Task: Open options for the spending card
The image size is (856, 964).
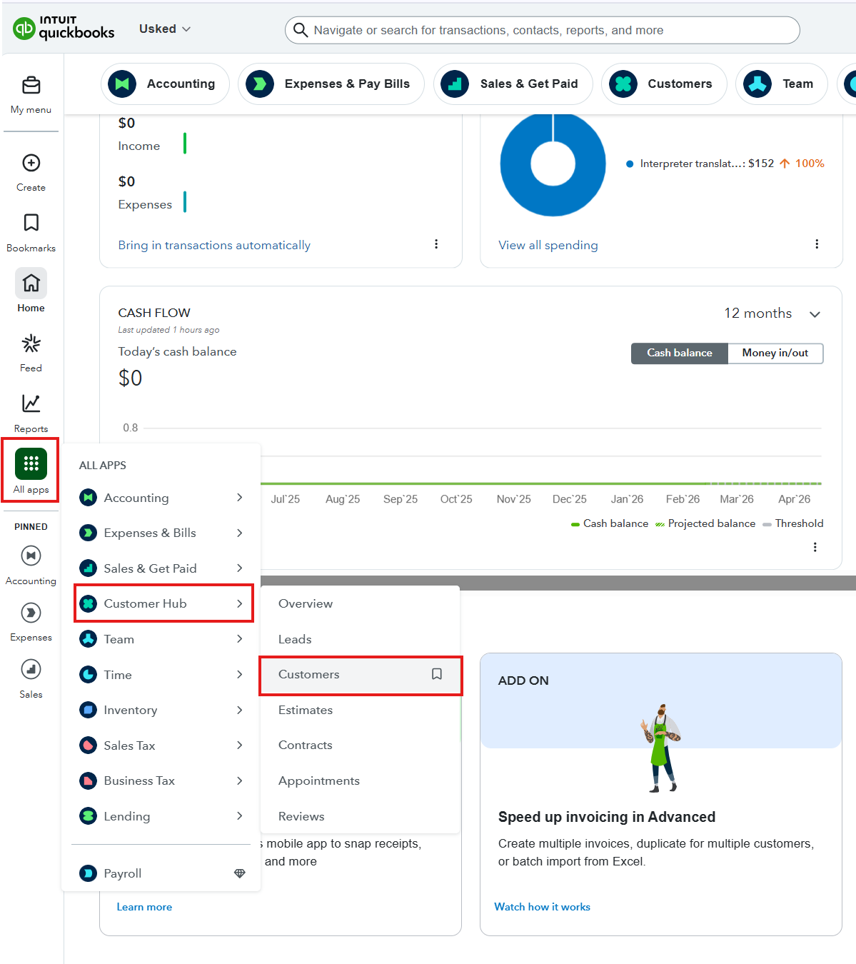Action: [x=817, y=244]
